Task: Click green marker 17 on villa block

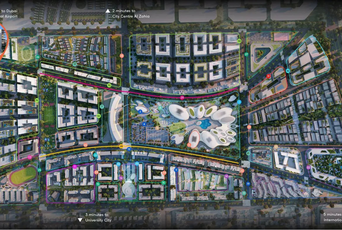Action: click(x=75, y=64)
